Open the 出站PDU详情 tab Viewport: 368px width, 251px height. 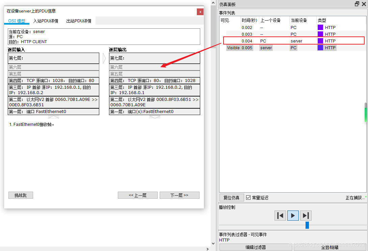pos(79,21)
